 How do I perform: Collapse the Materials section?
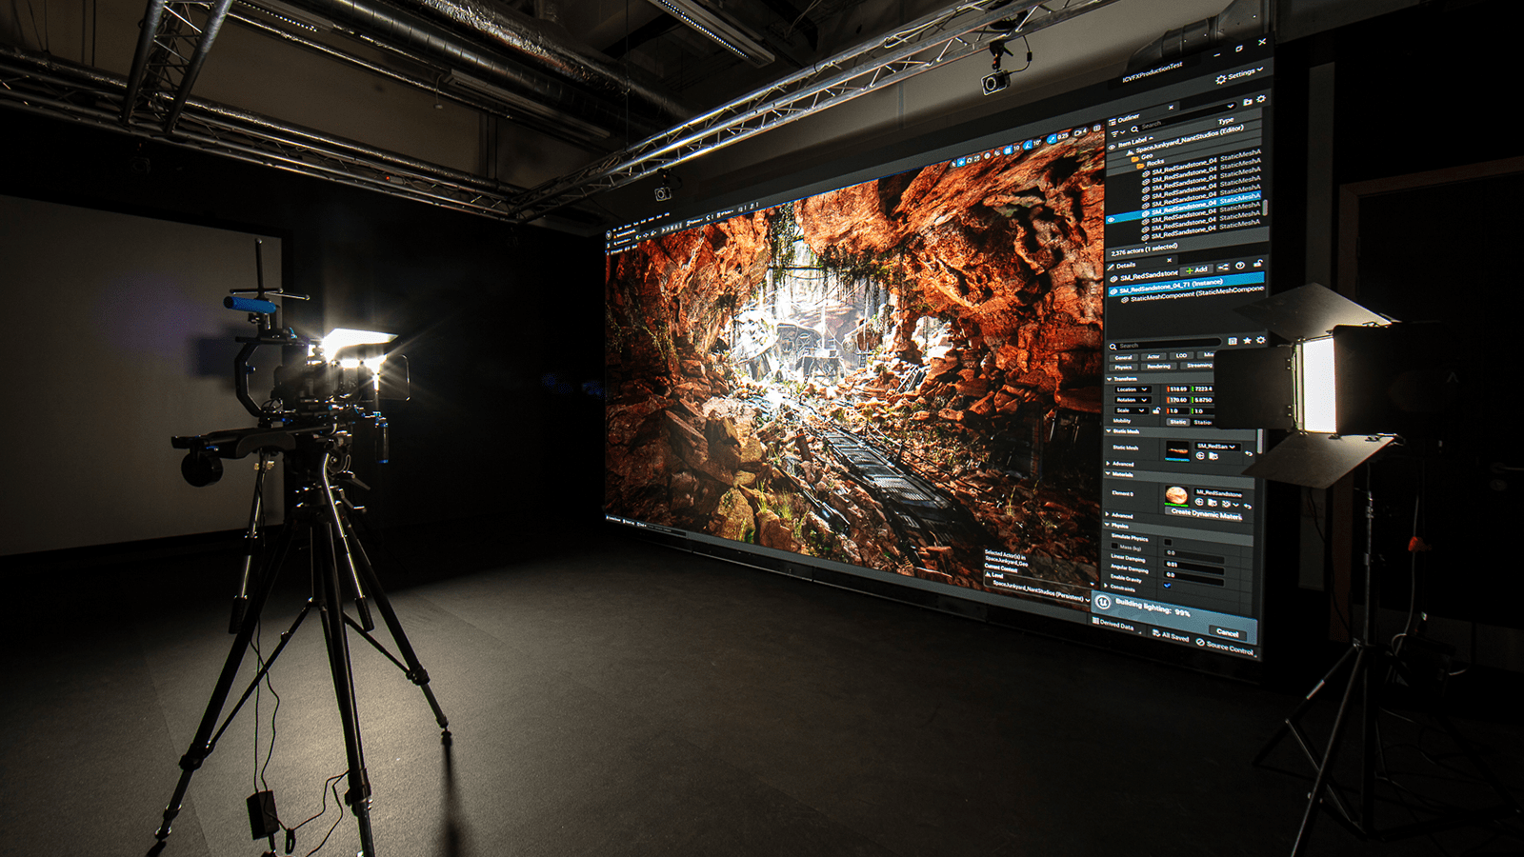coord(1108,473)
